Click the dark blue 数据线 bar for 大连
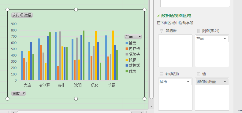 click(31, 61)
